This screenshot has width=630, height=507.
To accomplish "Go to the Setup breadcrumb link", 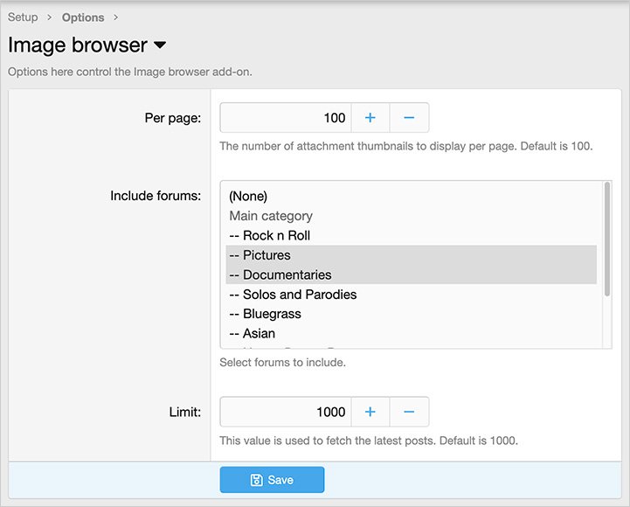I will 23,17.
